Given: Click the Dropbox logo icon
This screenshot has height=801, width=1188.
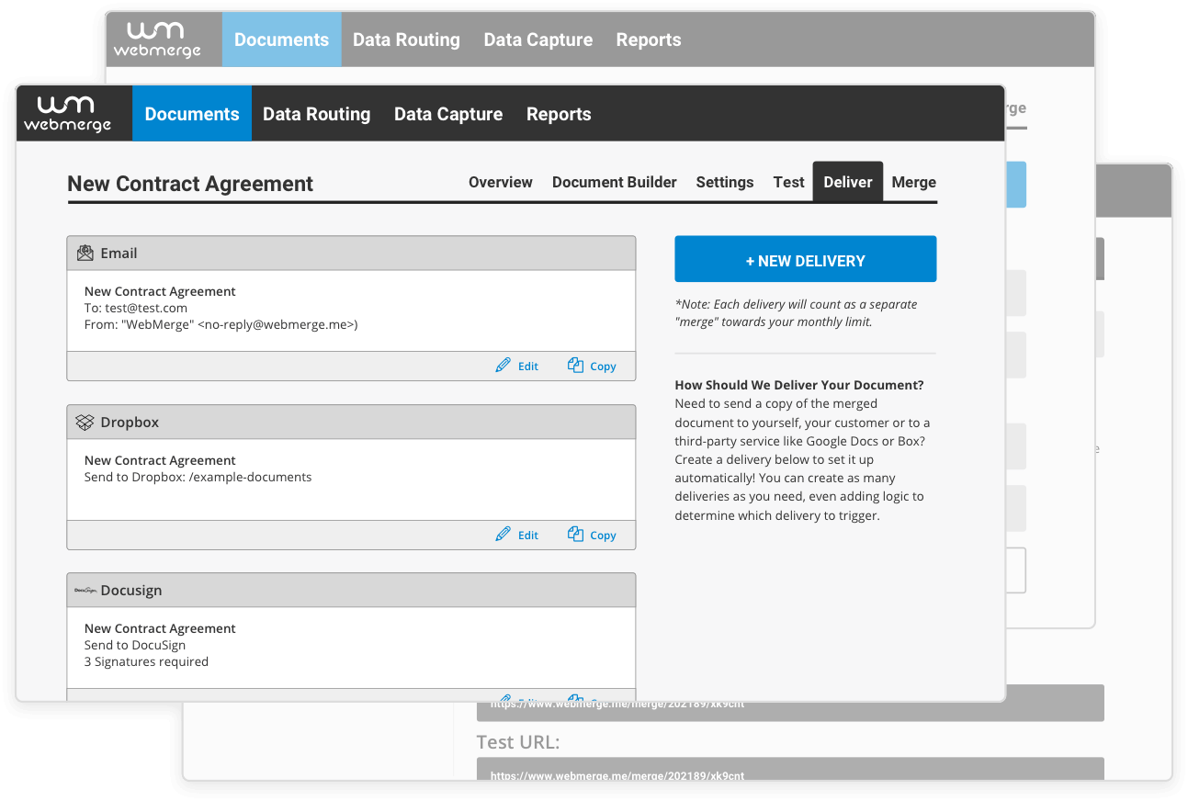Looking at the screenshot, I should point(85,423).
